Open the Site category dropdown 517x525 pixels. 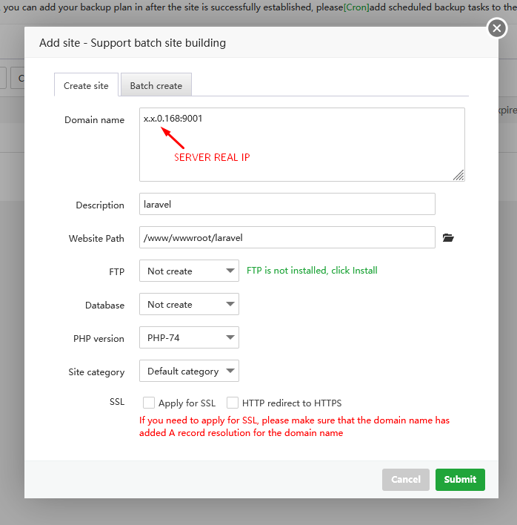(189, 372)
